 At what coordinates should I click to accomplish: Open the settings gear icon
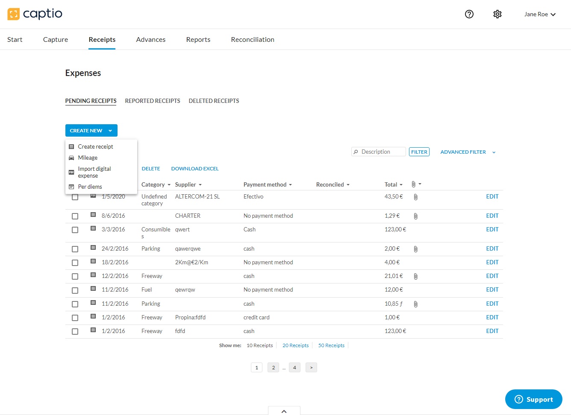[x=497, y=14]
